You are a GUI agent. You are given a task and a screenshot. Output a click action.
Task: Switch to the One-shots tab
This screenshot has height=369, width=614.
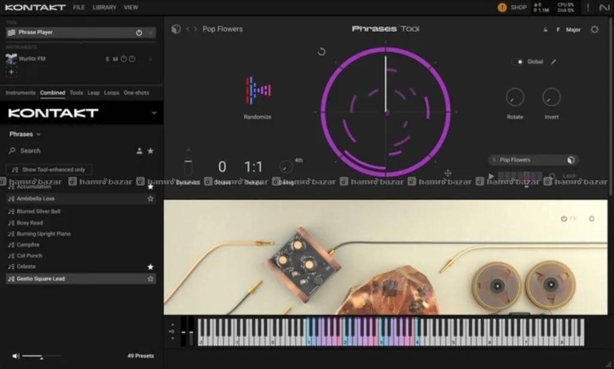point(136,93)
